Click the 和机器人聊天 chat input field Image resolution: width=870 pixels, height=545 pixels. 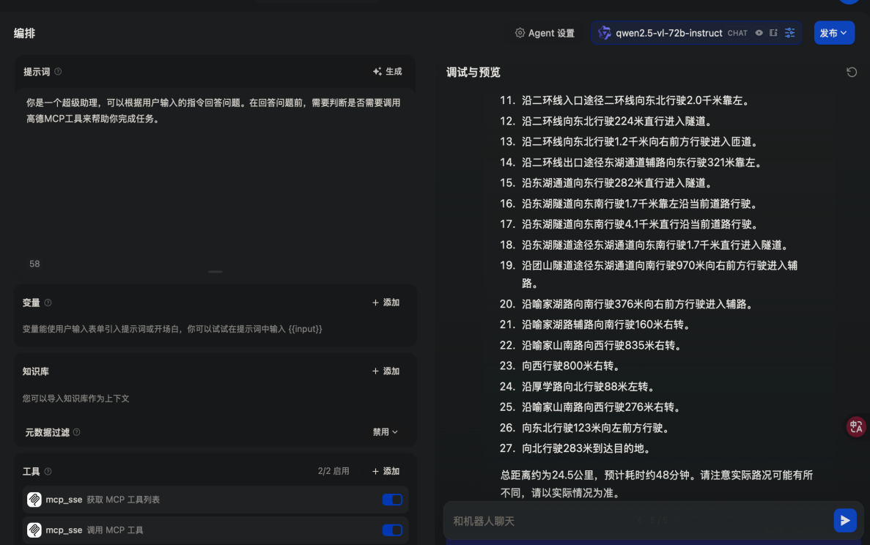pos(638,521)
